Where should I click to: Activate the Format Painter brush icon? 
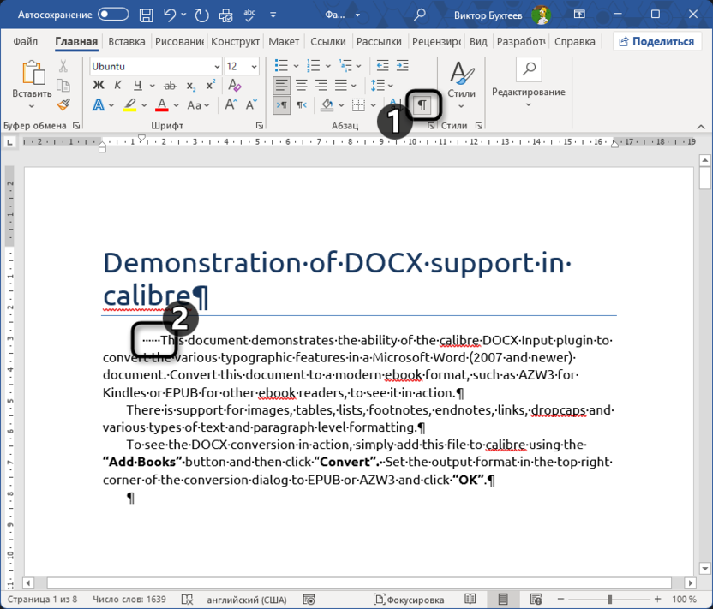pyautogui.click(x=63, y=104)
